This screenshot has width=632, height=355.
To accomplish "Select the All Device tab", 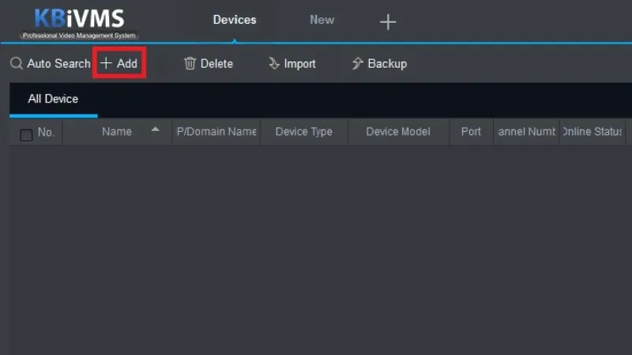I will point(53,99).
